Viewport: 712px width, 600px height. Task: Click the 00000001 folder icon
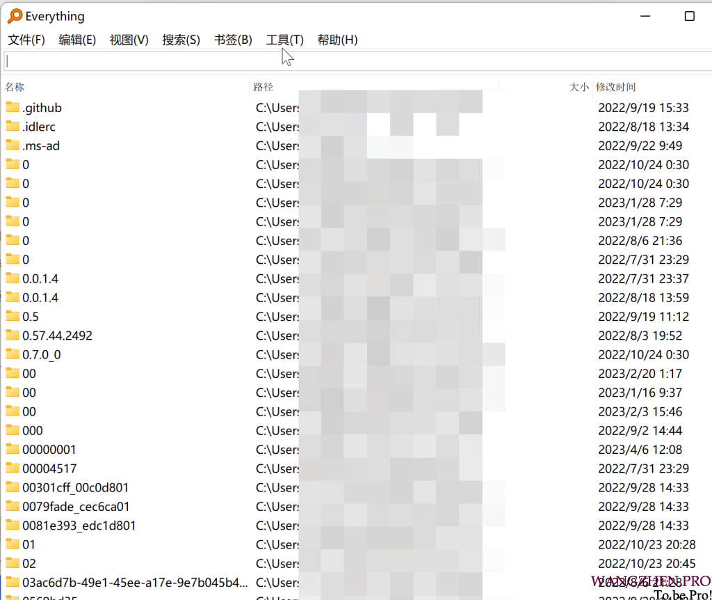click(13, 449)
